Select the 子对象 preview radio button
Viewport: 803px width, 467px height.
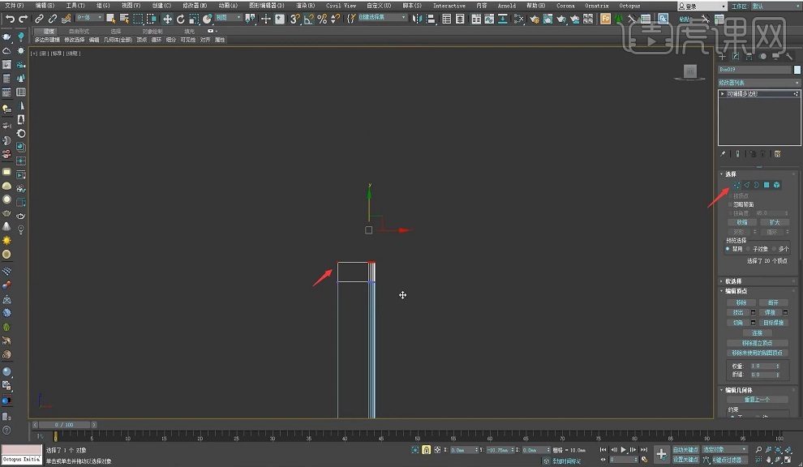pyautogui.click(x=749, y=249)
